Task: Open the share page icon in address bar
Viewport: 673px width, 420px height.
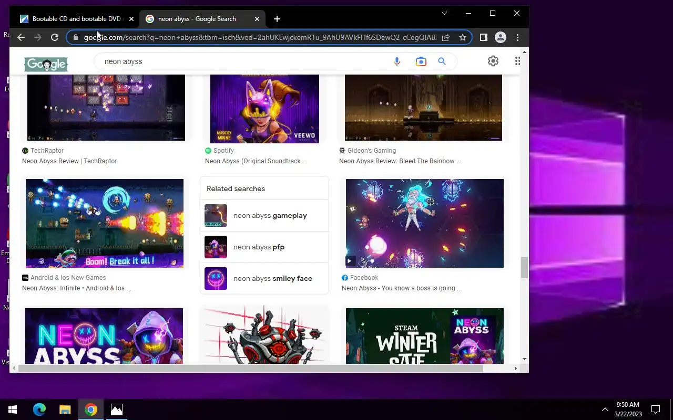Action: tap(446, 37)
